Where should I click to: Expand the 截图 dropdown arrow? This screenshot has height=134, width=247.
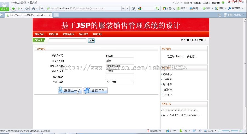pos(200,8)
